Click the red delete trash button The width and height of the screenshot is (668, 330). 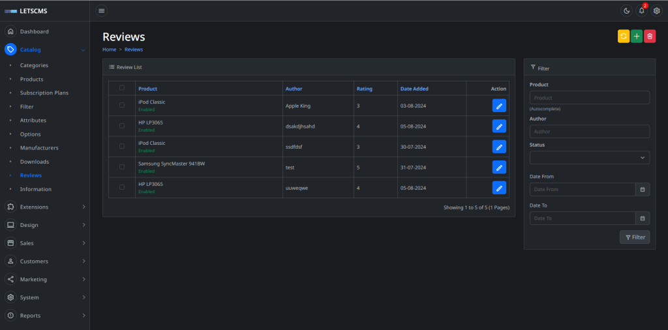(x=650, y=37)
